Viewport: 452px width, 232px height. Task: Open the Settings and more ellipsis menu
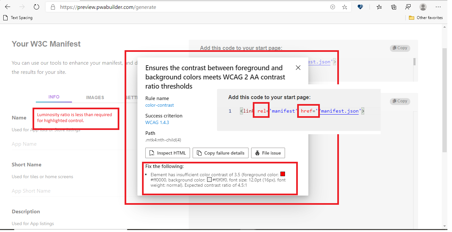(438, 7)
